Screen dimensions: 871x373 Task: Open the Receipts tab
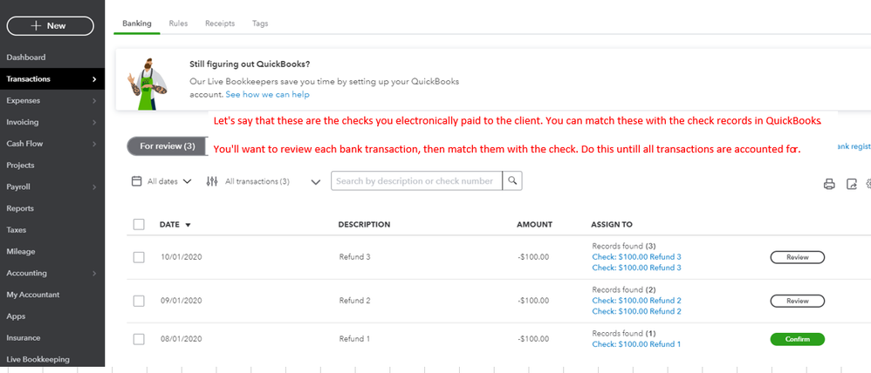(x=220, y=24)
